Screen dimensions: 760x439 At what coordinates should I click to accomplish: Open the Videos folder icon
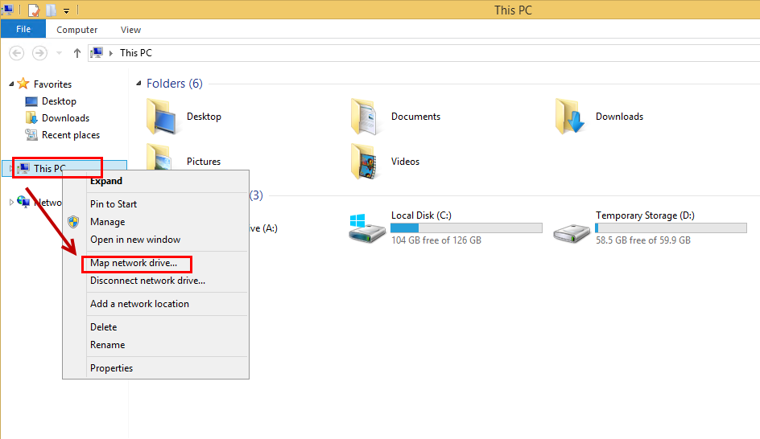365,162
